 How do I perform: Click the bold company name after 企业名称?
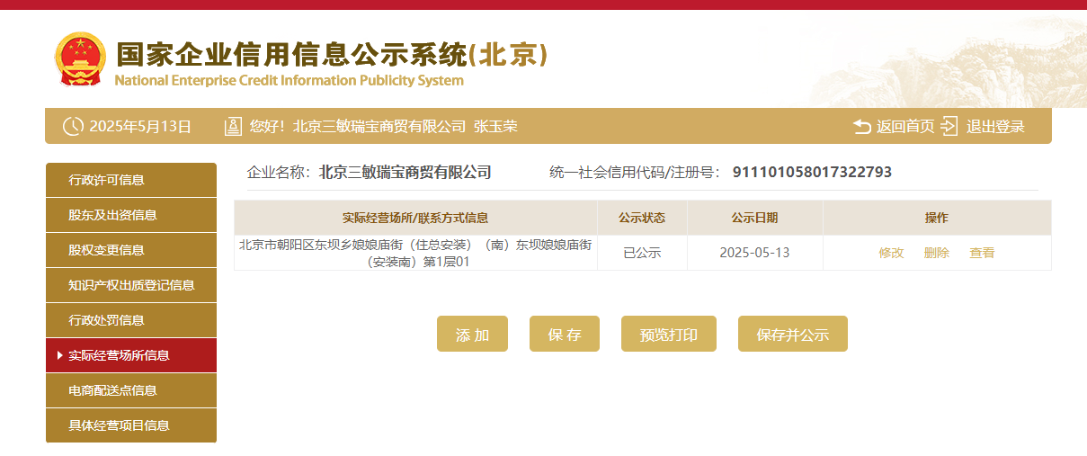tap(405, 173)
